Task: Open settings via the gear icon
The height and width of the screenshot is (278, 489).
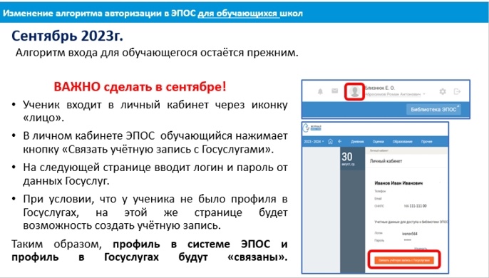Action: tap(443, 91)
